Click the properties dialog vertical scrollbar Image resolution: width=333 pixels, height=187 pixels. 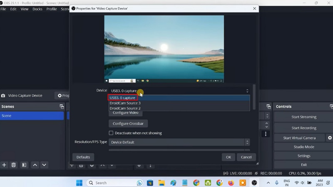point(254,97)
